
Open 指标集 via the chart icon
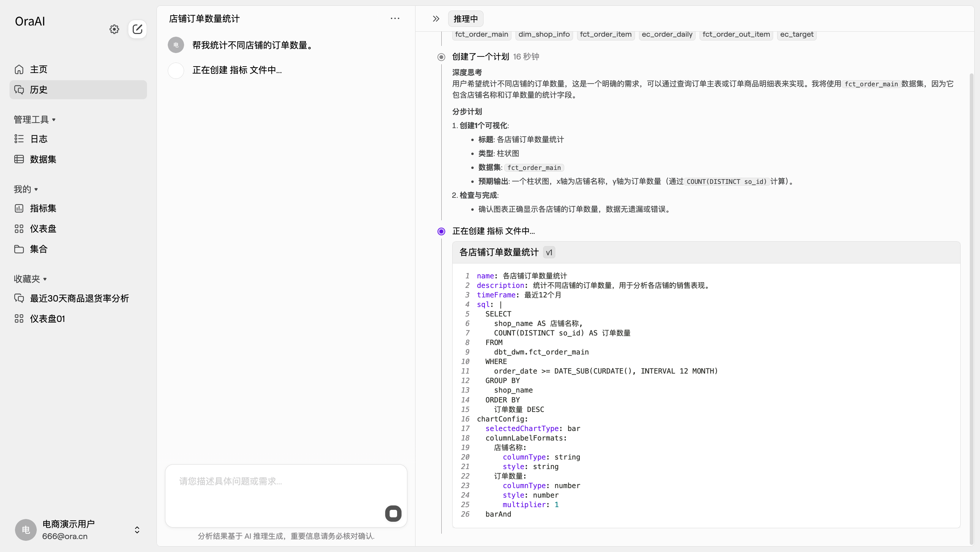[19, 208]
